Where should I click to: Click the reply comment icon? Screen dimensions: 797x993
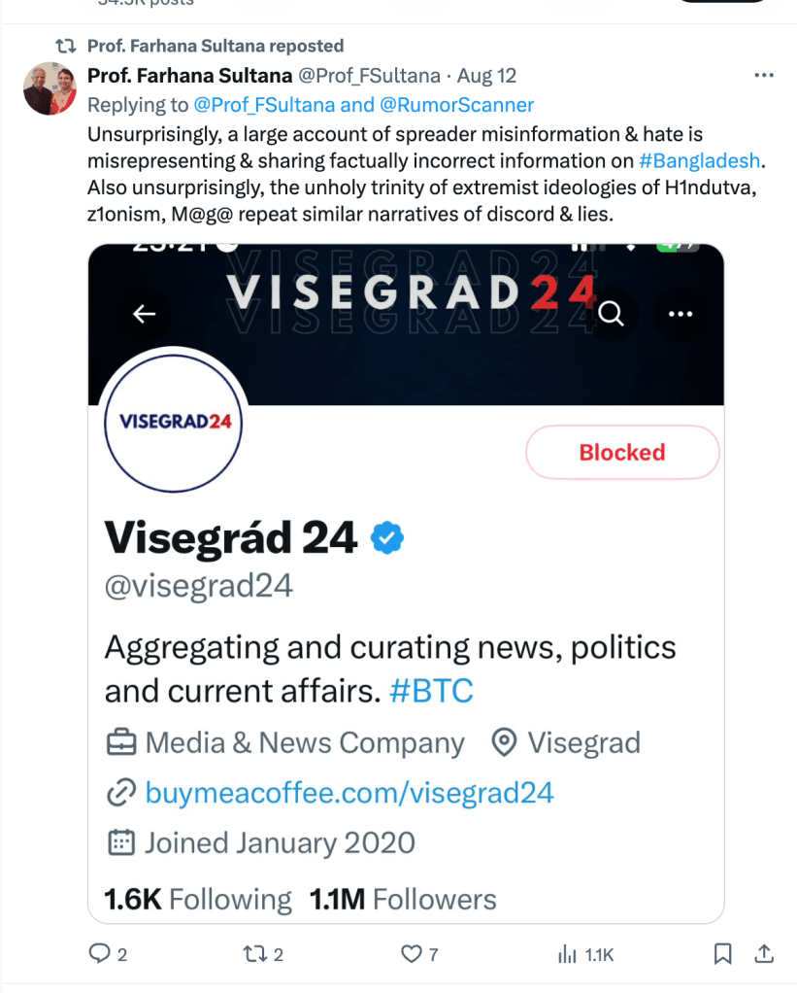(100, 954)
